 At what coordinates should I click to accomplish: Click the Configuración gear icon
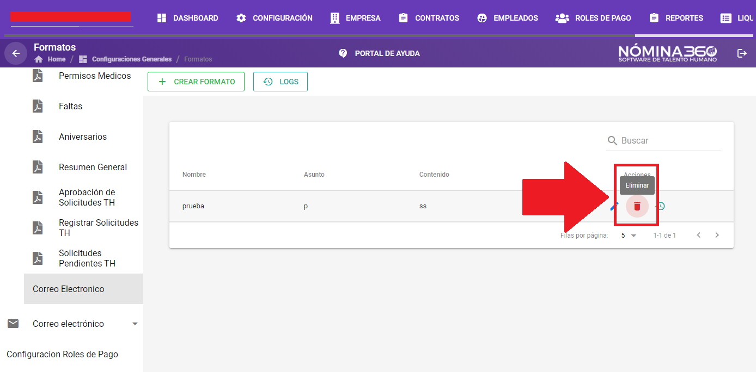(x=241, y=18)
